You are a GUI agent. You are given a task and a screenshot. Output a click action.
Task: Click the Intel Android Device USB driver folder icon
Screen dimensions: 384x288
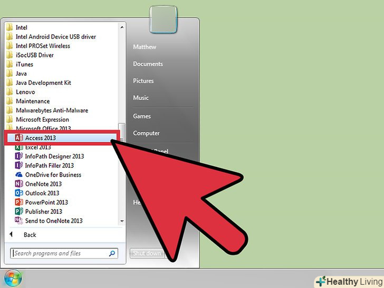tap(9, 36)
